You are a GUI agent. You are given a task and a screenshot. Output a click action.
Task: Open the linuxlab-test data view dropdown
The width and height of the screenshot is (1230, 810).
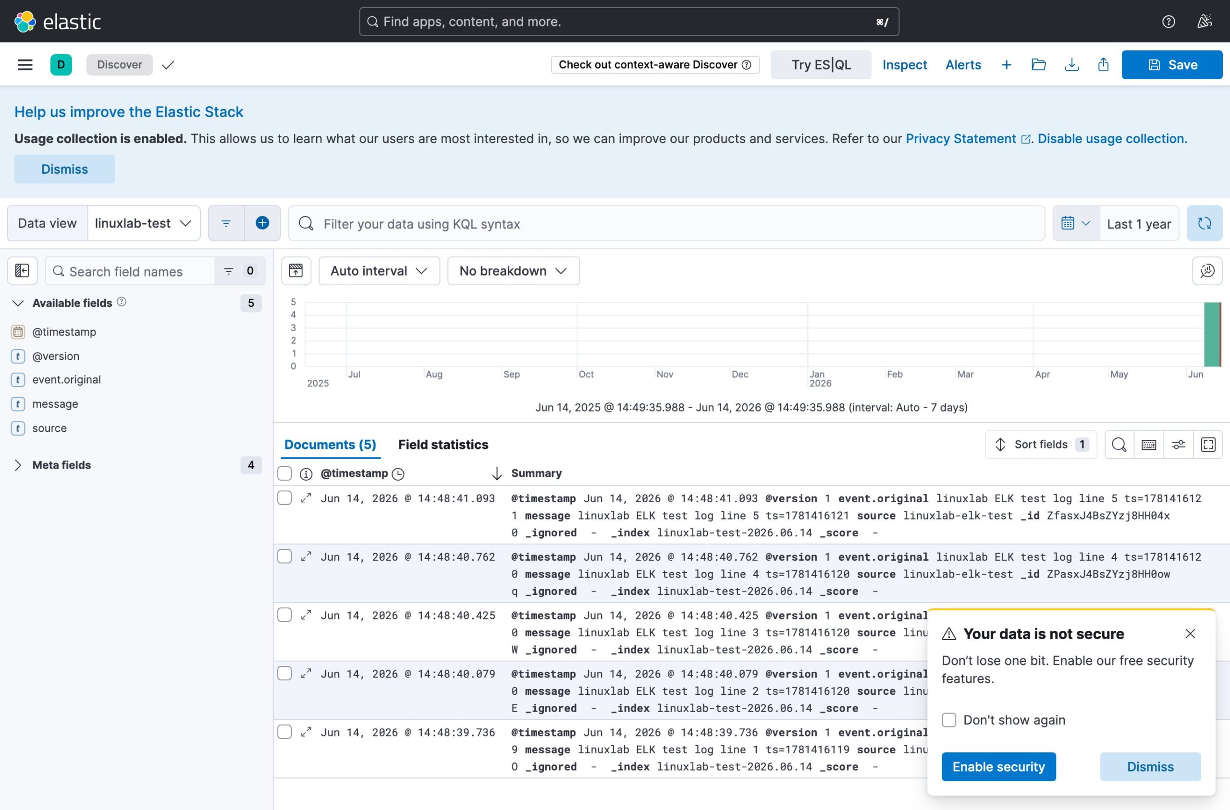(144, 223)
